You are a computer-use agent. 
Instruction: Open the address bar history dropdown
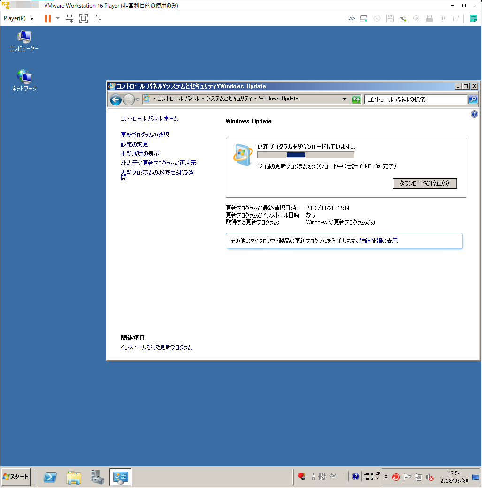344,99
